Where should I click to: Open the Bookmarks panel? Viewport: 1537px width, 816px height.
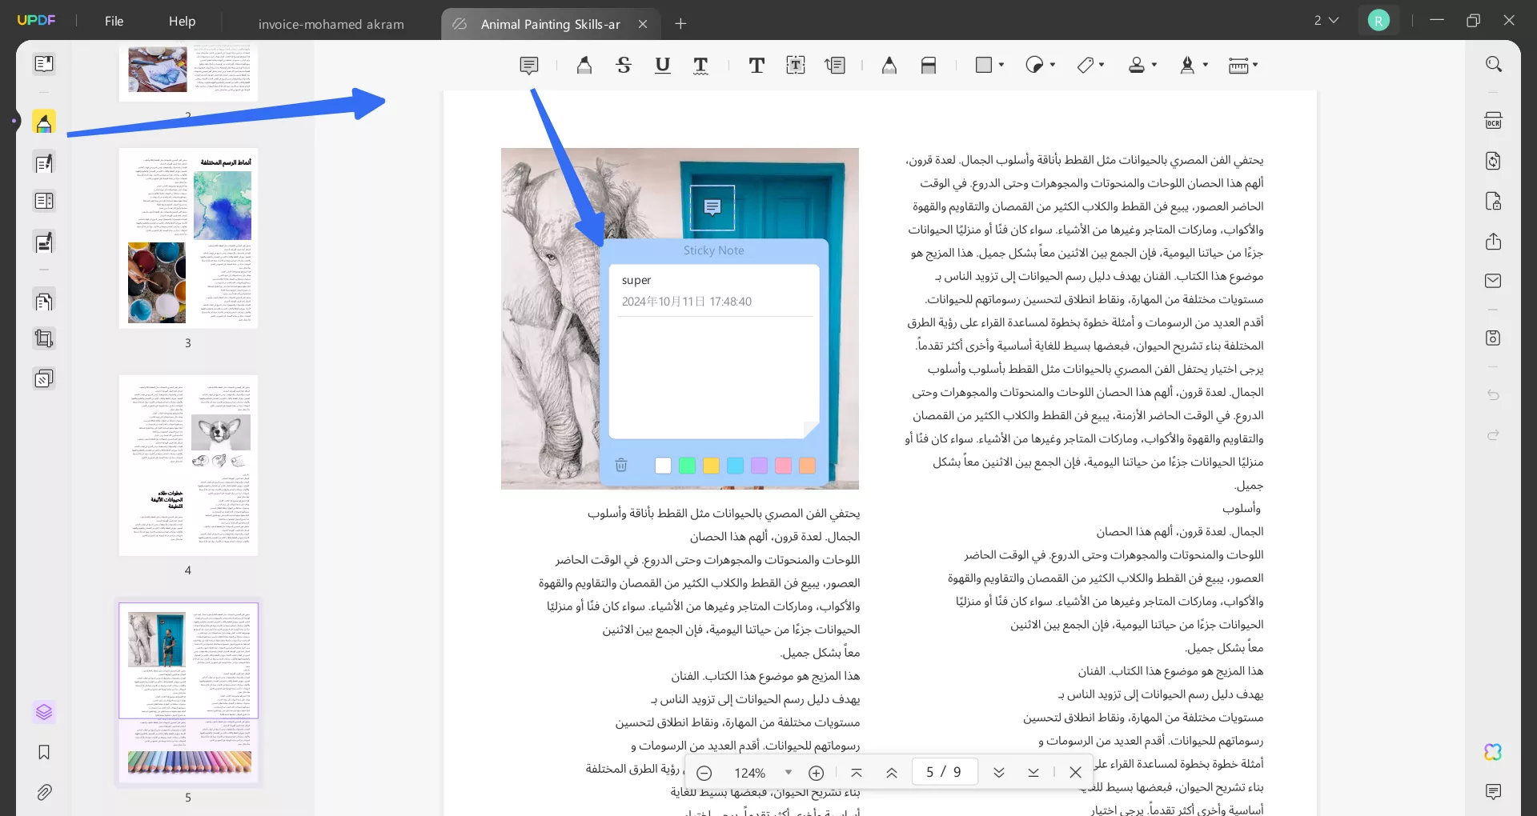tap(44, 753)
